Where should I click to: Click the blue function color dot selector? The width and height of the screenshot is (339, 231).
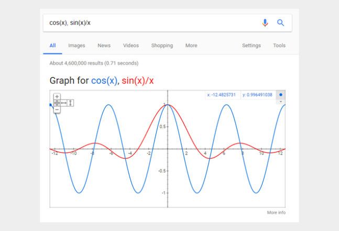tap(281, 95)
